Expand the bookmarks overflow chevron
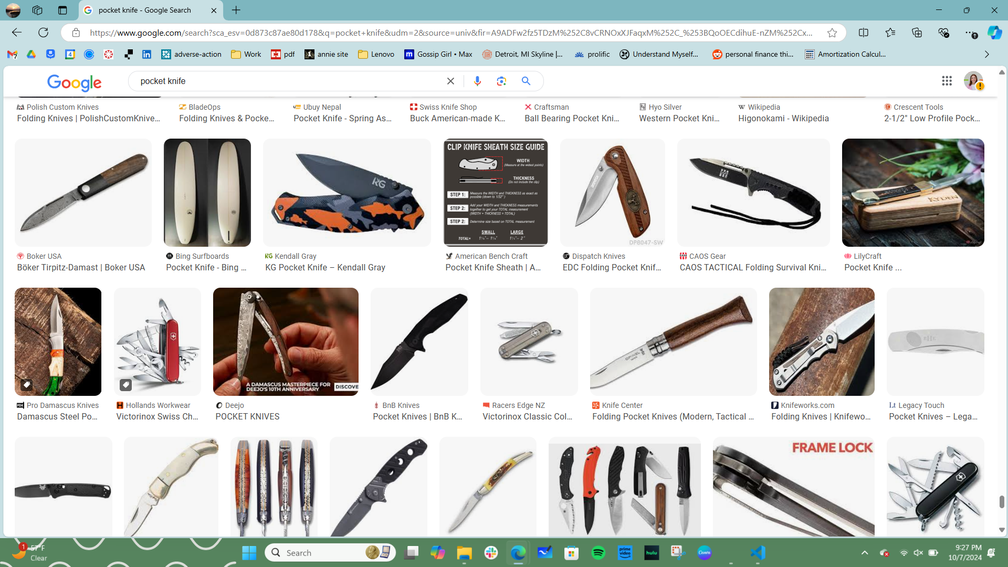The image size is (1008, 567). [986, 54]
